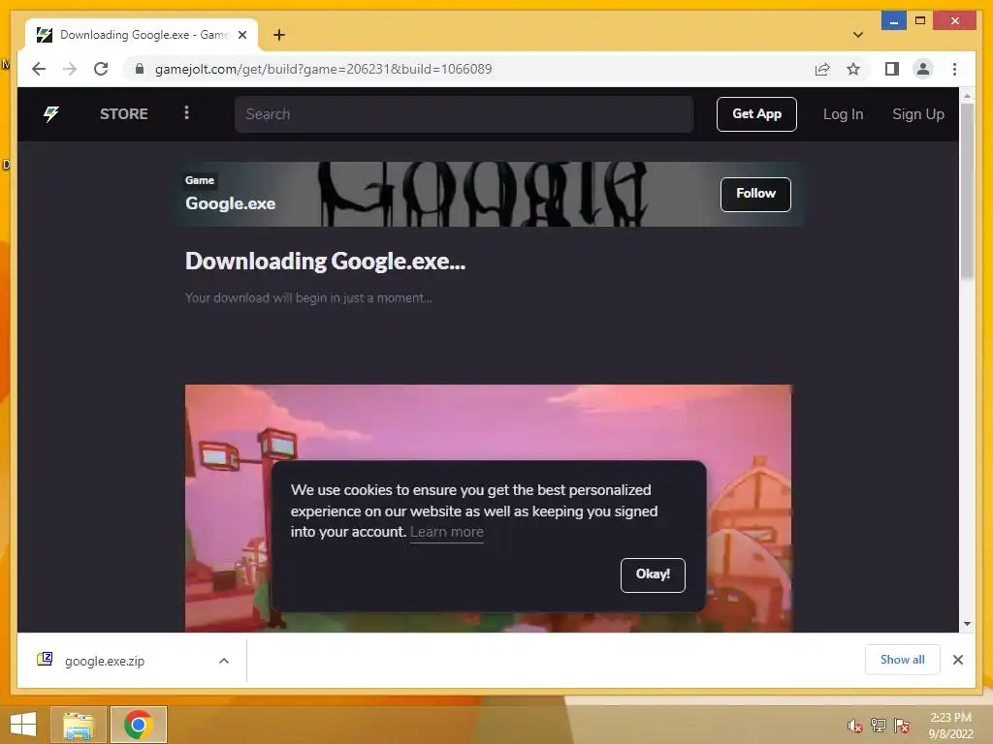Close the Downloading Google.exe tab
This screenshot has height=744, width=993.
point(241,35)
